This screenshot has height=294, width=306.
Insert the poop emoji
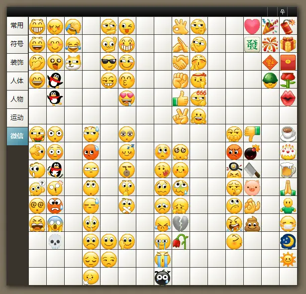(252, 223)
